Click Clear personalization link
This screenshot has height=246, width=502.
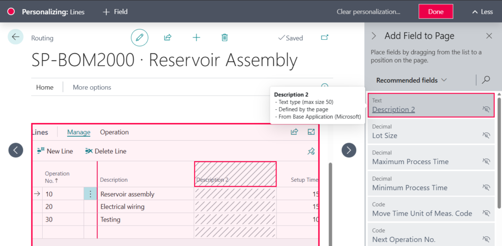click(x=368, y=12)
